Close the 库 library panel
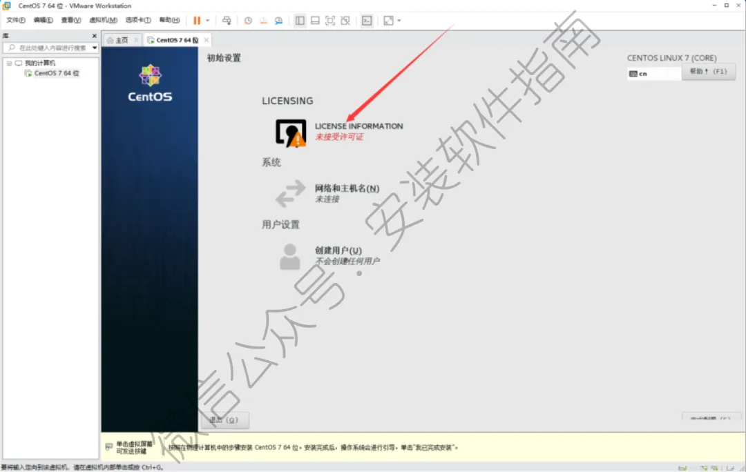746x472 pixels. click(94, 36)
